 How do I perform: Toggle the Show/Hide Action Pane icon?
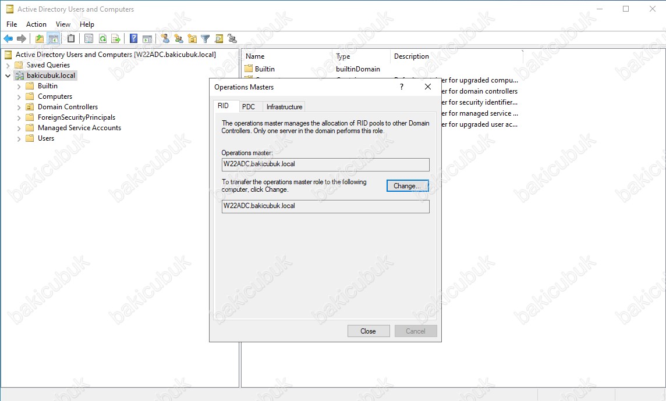pyautogui.click(x=147, y=39)
